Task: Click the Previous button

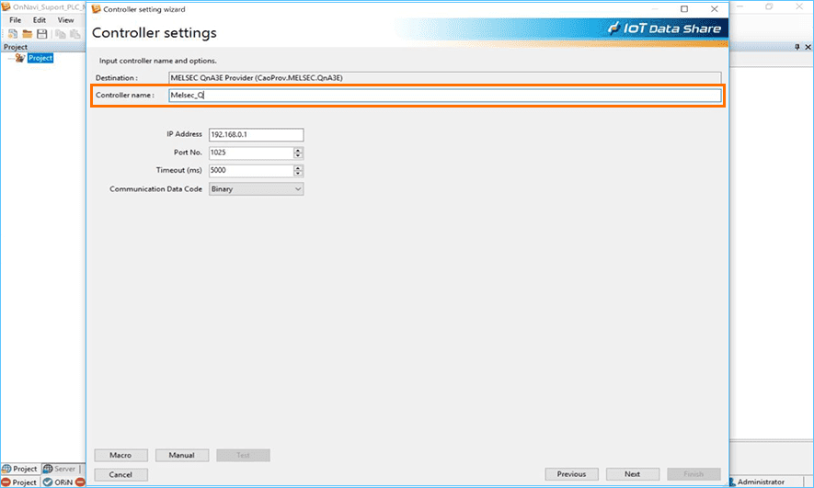Action: pyautogui.click(x=571, y=474)
